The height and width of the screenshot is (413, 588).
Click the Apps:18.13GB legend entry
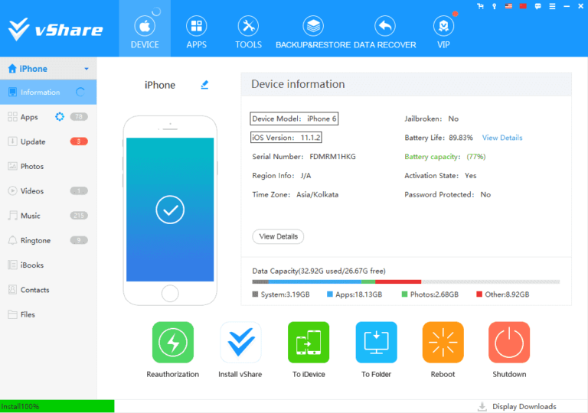[354, 294]
